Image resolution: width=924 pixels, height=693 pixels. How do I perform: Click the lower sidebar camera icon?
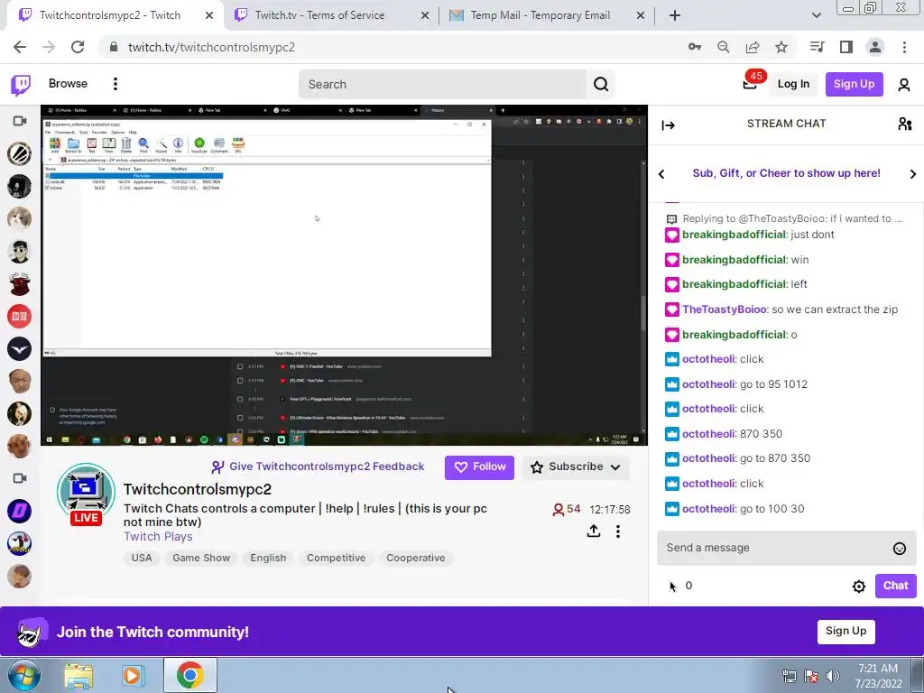coord(20,478)
